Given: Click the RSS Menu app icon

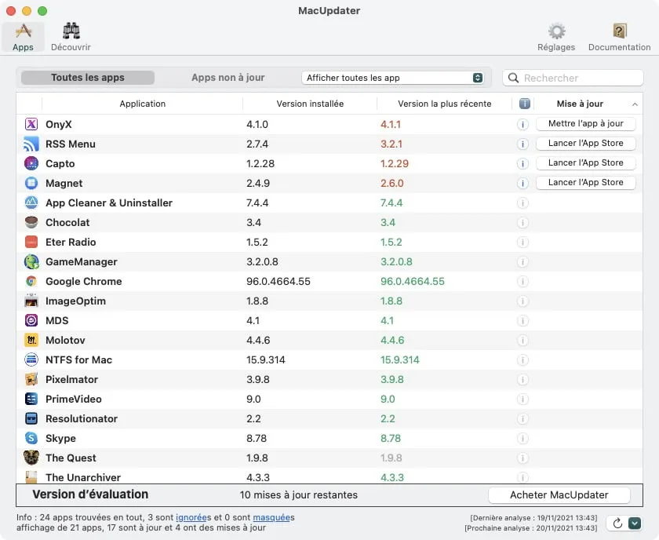Looking at the screenshot, I should (31, 144).
